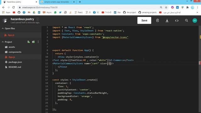Show more bookmarks chevron
The height and width of the screenshot is (113, 201).
(197, 13)
